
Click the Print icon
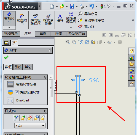tap(82, 6)
